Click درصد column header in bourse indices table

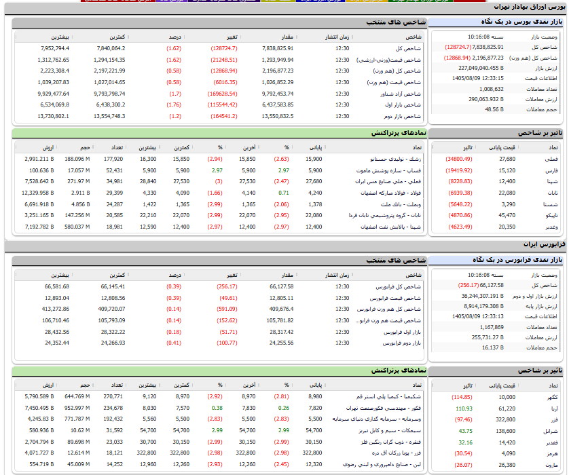pyautogui.click(x=175, y=37)
